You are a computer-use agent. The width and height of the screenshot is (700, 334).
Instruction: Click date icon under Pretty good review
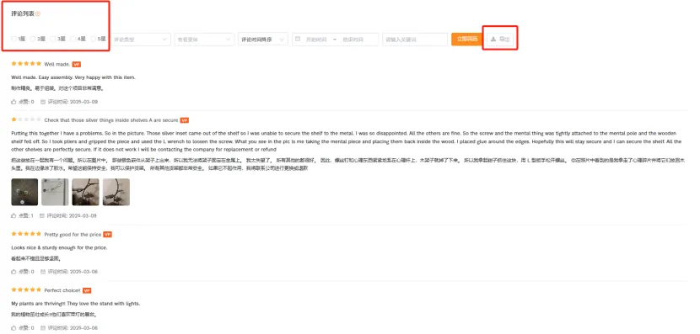tap(43, 272)
